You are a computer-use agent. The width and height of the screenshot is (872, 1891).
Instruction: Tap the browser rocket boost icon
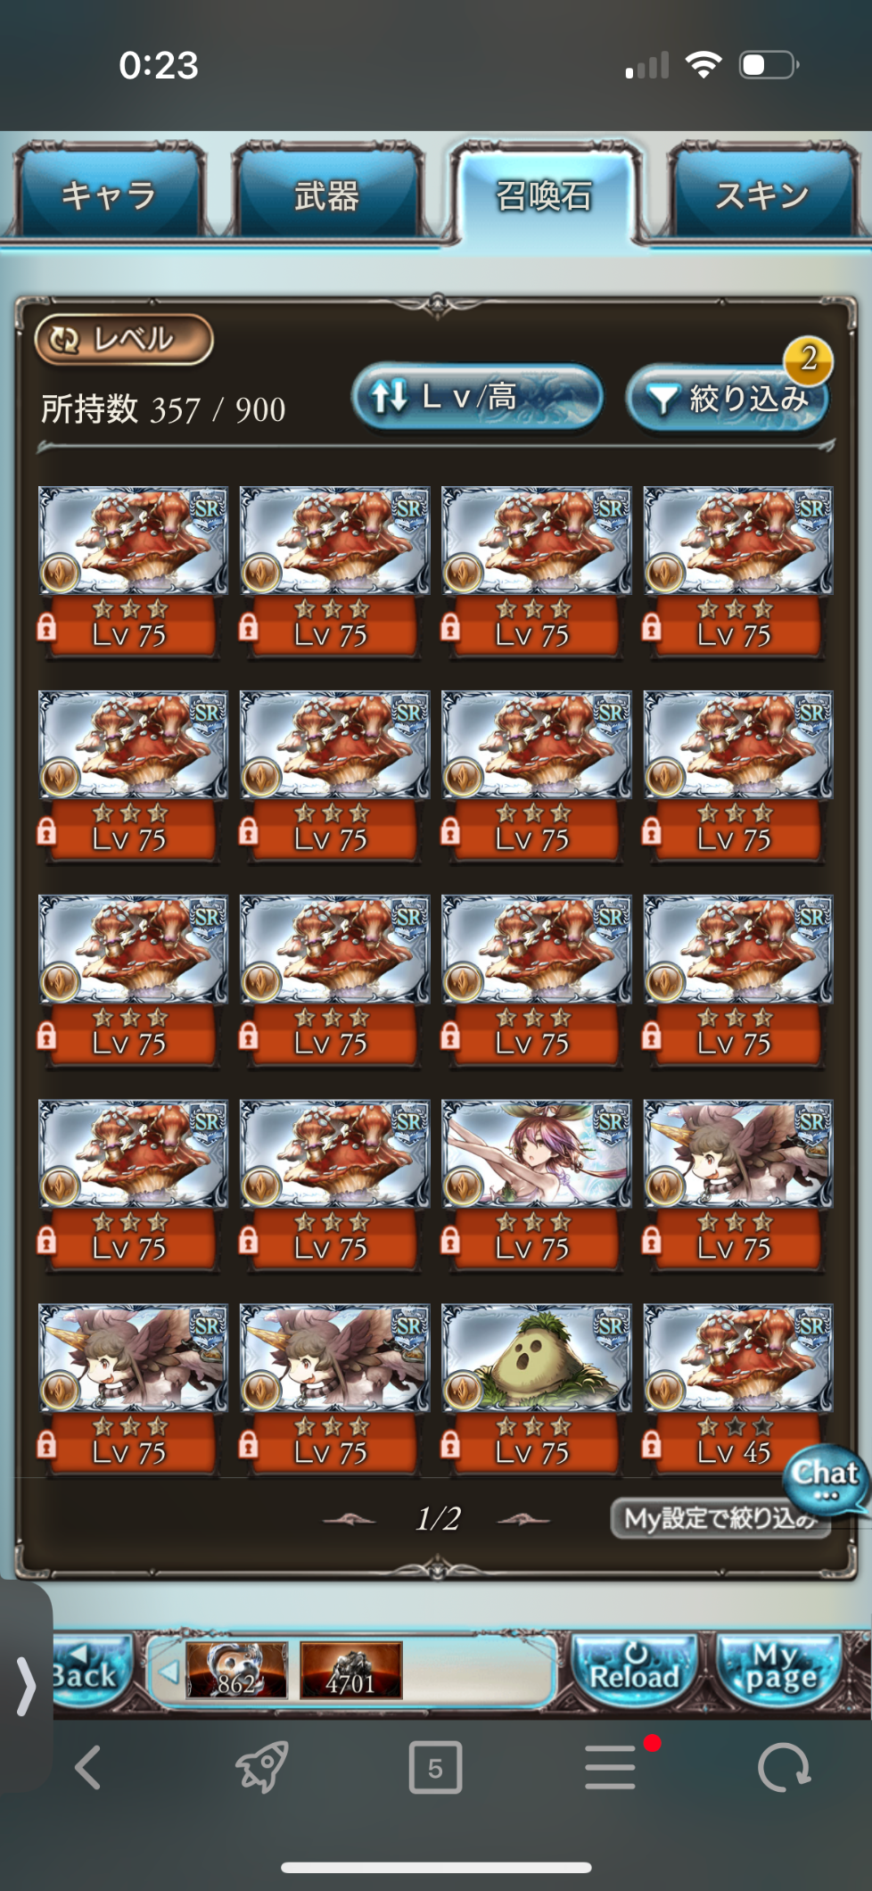(261, 1767)
